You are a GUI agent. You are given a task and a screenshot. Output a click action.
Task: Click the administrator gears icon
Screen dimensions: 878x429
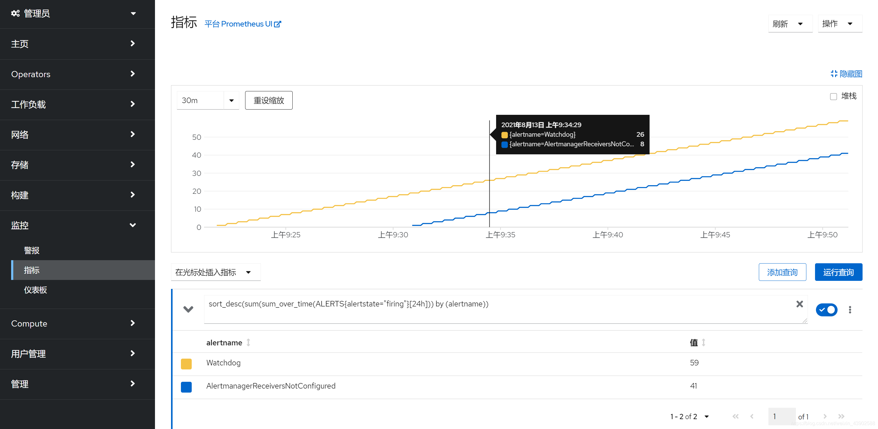[x=15, y=13]
